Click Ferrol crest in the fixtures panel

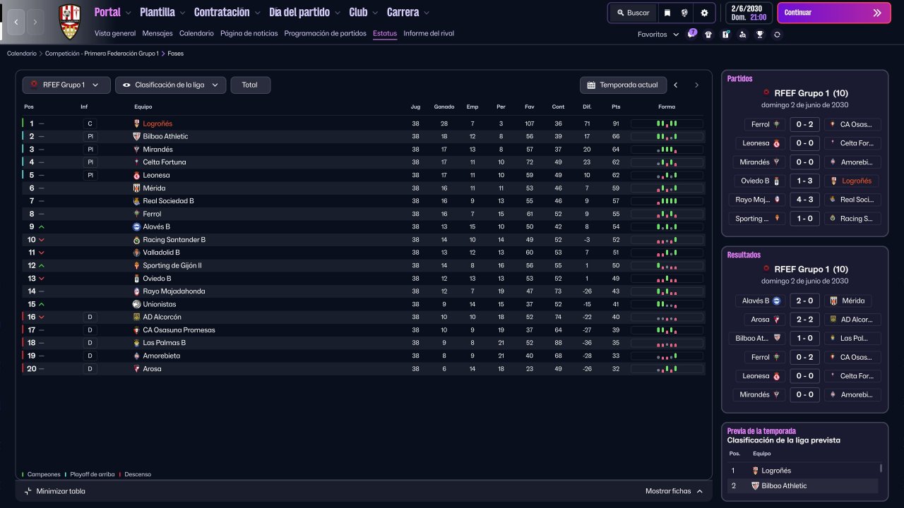coord(777,124)
